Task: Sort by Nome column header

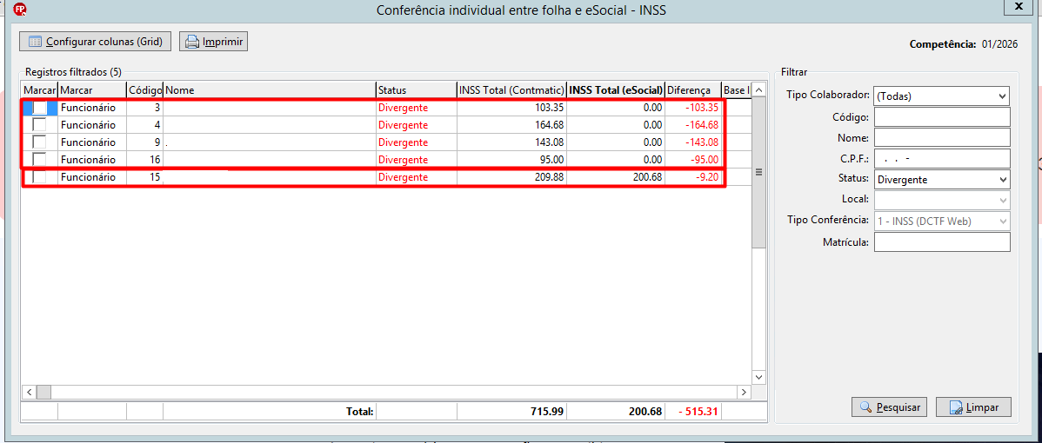Action: point(269,90)
